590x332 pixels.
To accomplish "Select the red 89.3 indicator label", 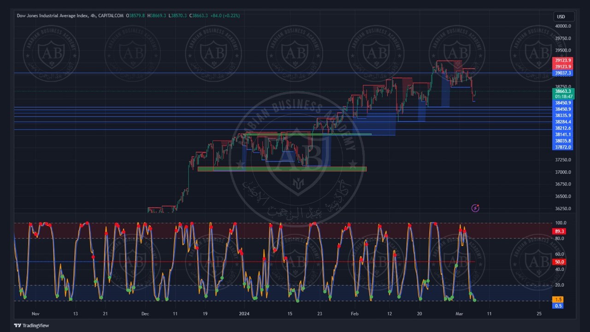I will tap(559, 231).
